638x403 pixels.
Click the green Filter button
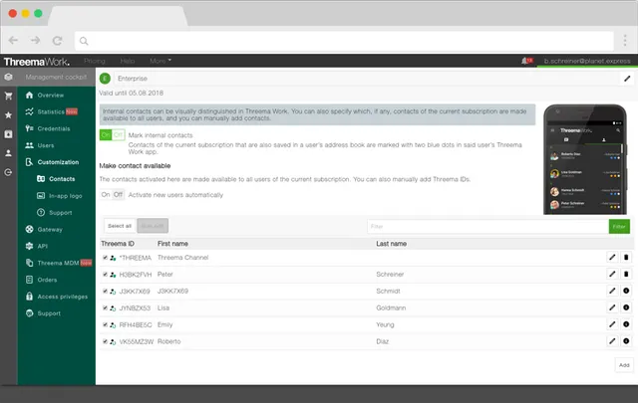[619, 227]
